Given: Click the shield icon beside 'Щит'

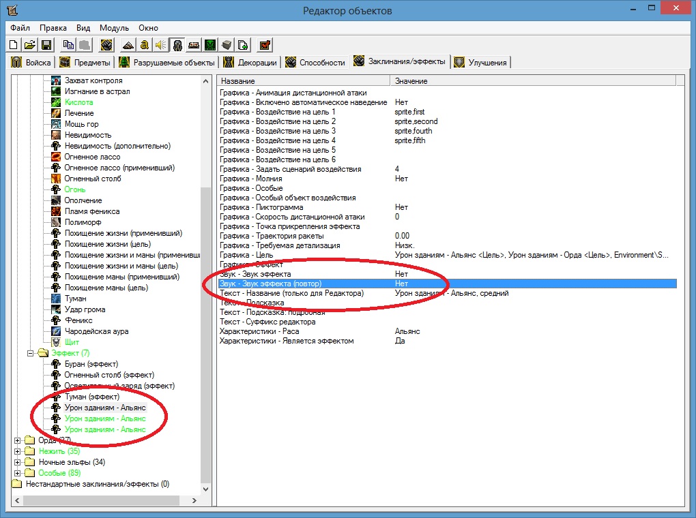Looking at the screenshot, I should 56,342.
